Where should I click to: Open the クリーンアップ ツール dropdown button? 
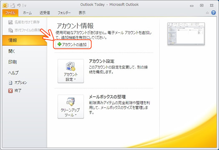click(x=70, y=107)
